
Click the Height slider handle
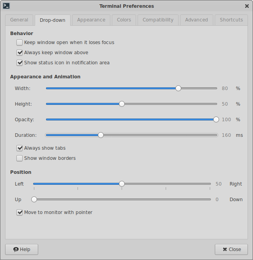tap(122, 104)
